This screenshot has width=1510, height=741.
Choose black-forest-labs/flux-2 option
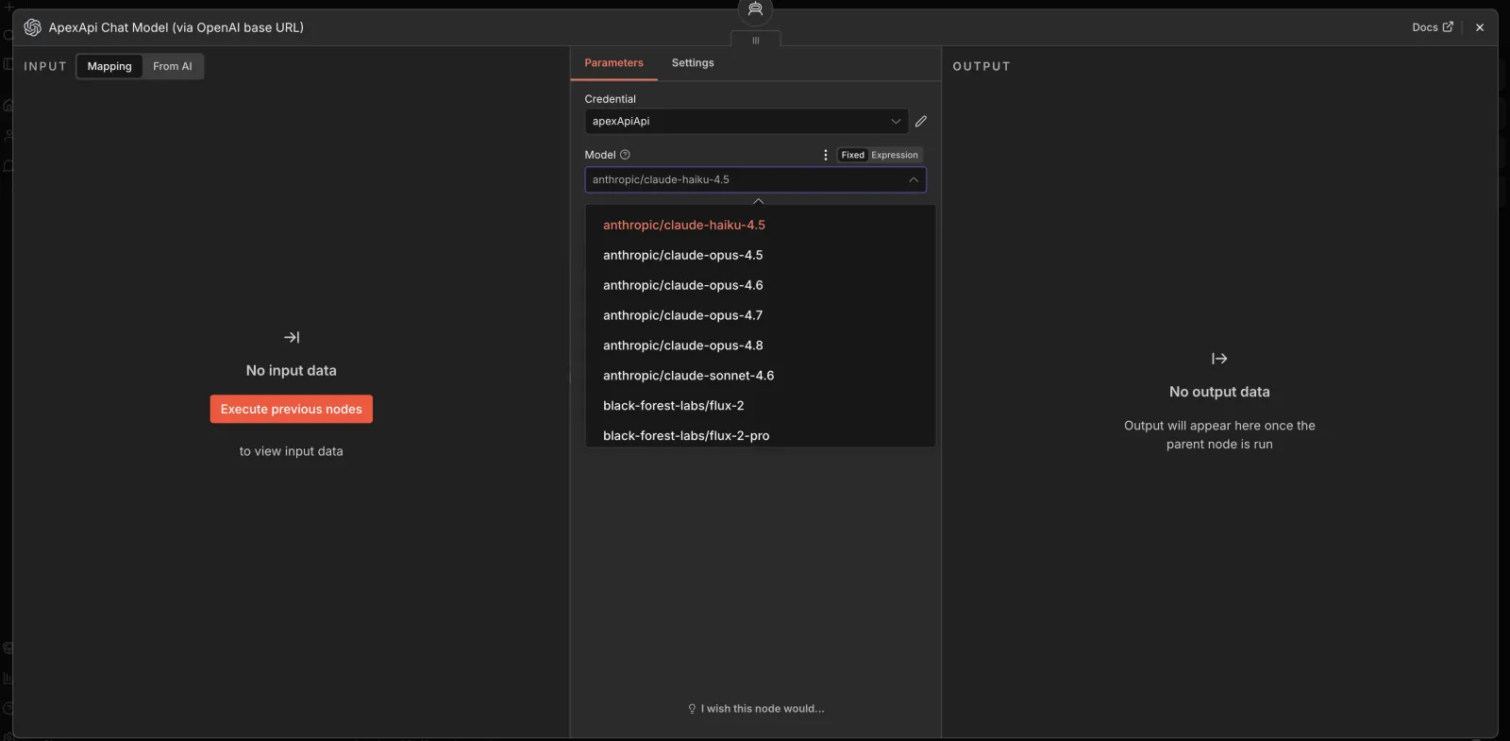(x=760, y=406)
